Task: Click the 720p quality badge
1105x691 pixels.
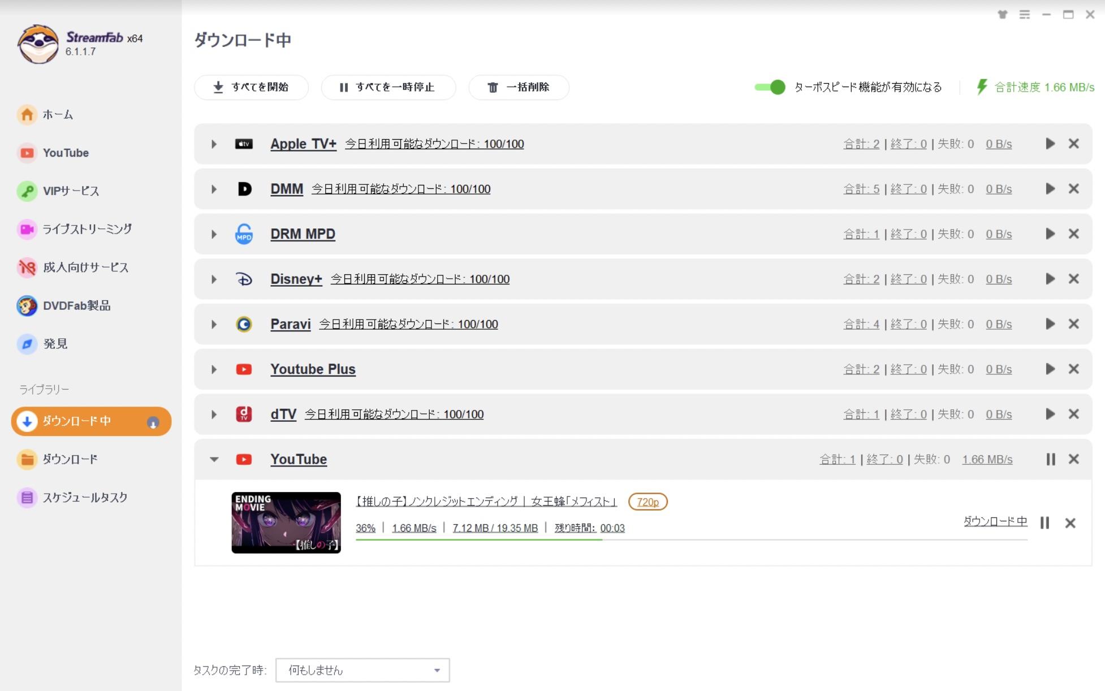Action: tap(648, 502)
